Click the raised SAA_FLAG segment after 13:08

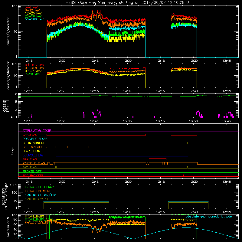158,159
